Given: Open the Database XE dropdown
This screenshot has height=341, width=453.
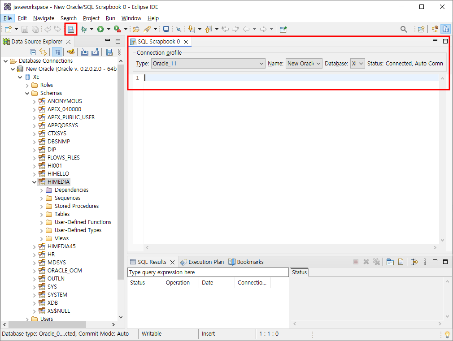Looking at the screenshot, I should coord(357,64).
